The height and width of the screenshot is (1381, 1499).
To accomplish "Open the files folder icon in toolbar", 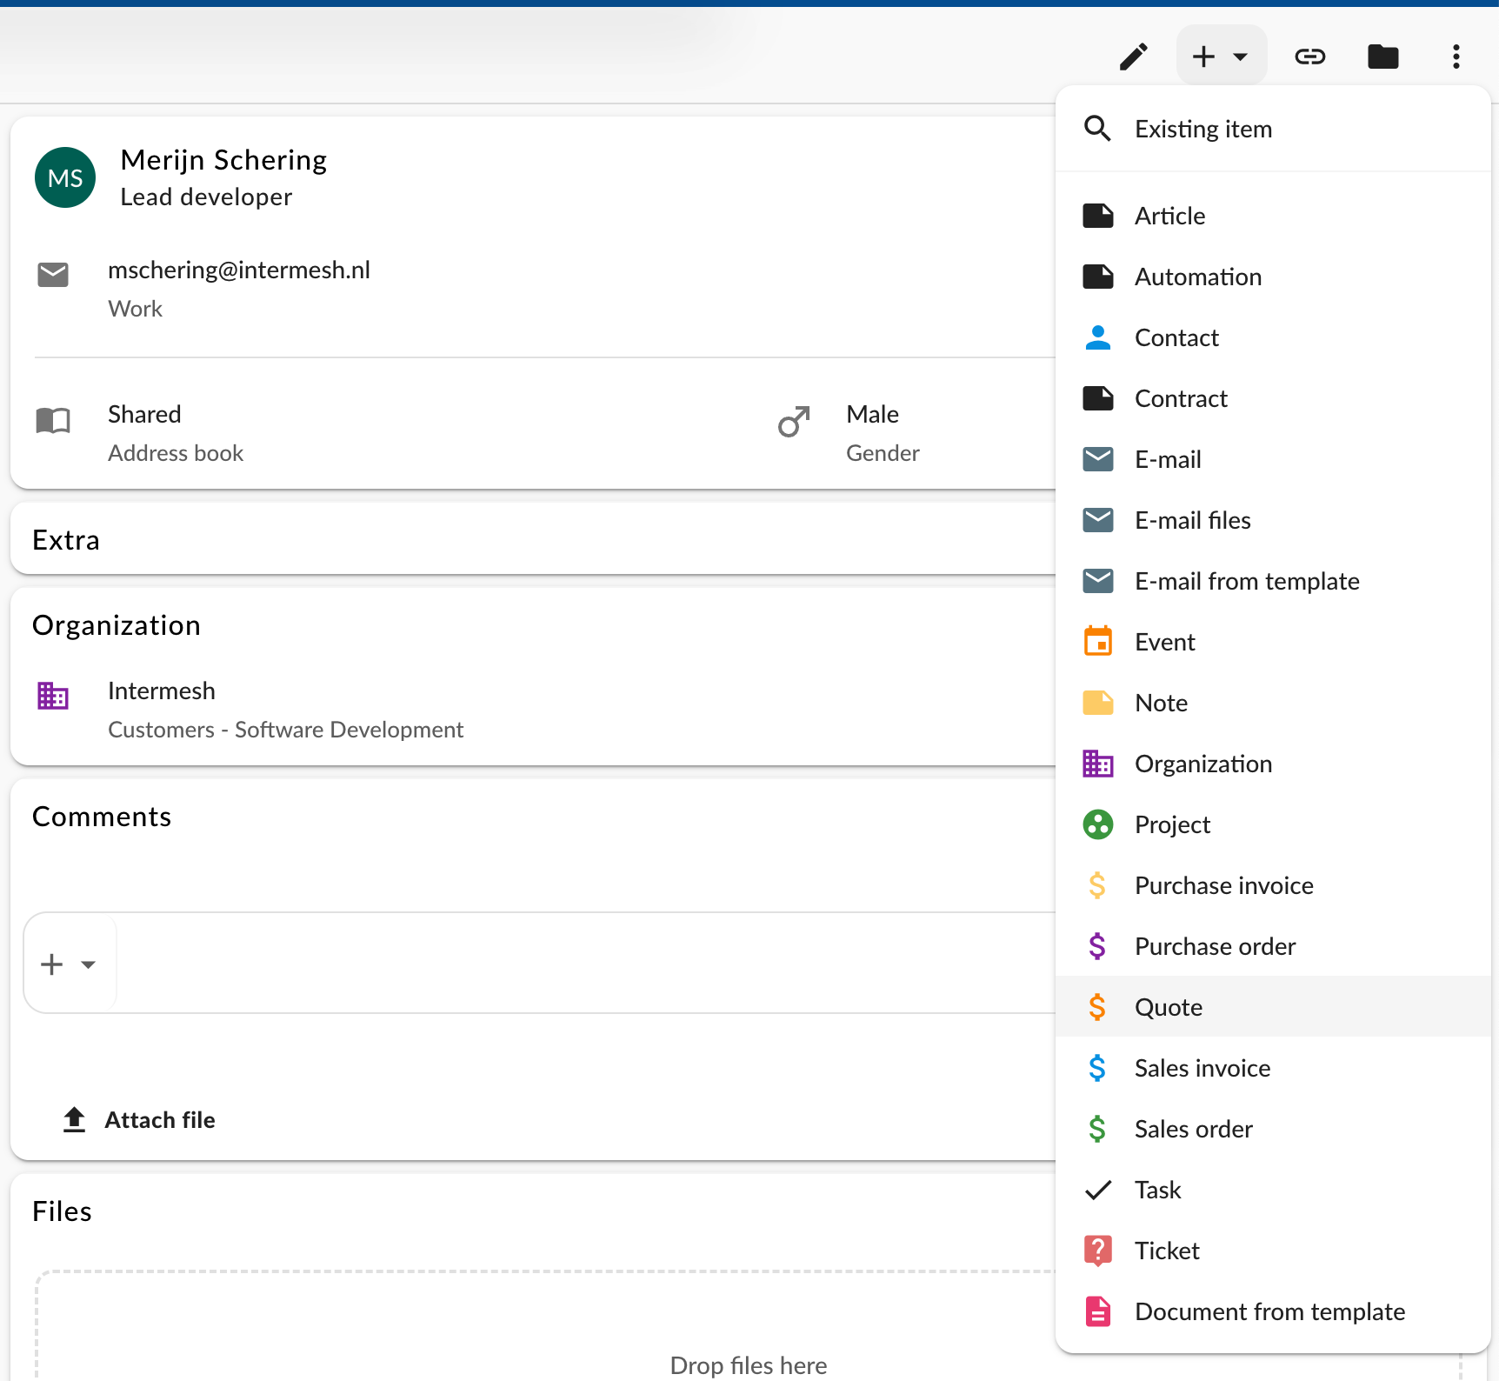I will click(x=1382, y=57).
